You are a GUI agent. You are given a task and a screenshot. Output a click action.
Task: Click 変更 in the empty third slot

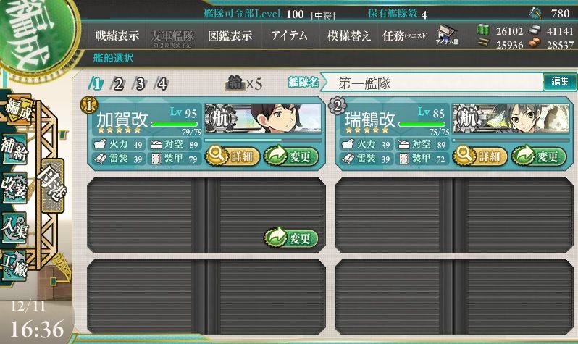click(x=291, y=238)
